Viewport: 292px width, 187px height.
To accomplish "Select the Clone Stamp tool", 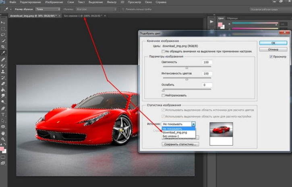I will 3,71.
